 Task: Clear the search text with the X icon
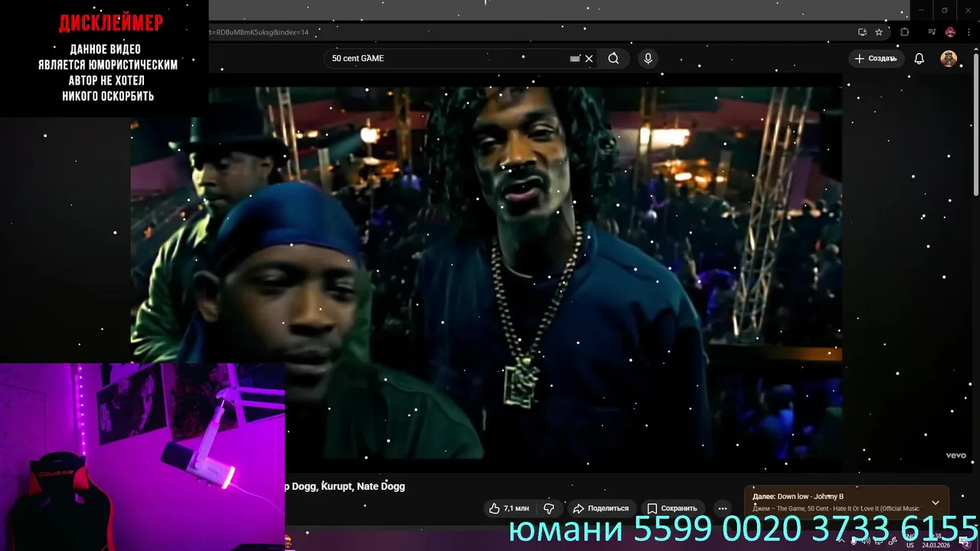(589, 58)
